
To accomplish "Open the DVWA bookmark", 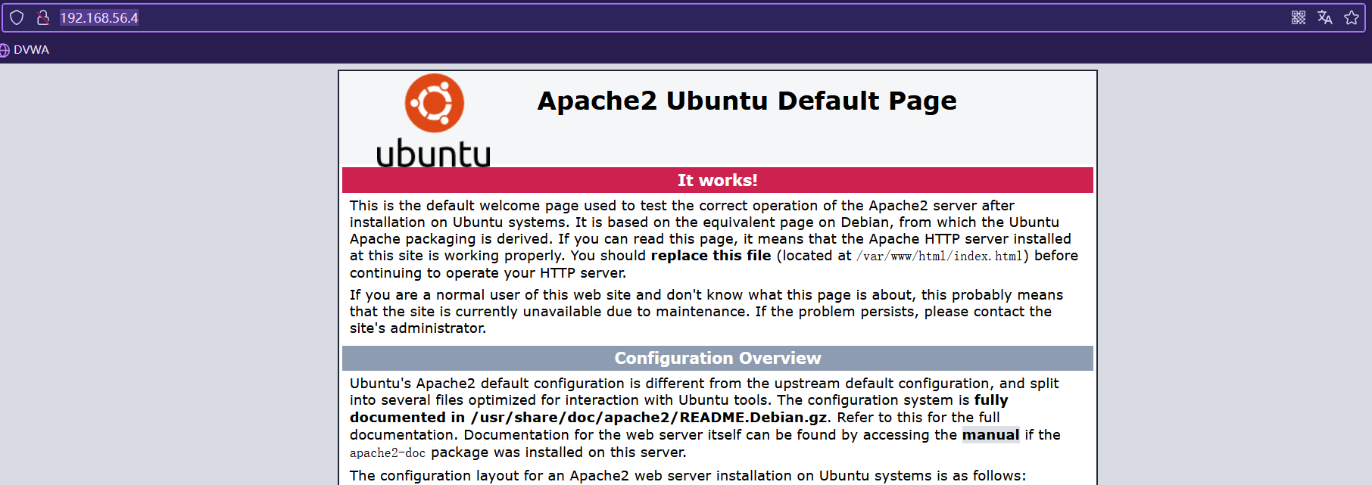I will (x=30, y=50).
